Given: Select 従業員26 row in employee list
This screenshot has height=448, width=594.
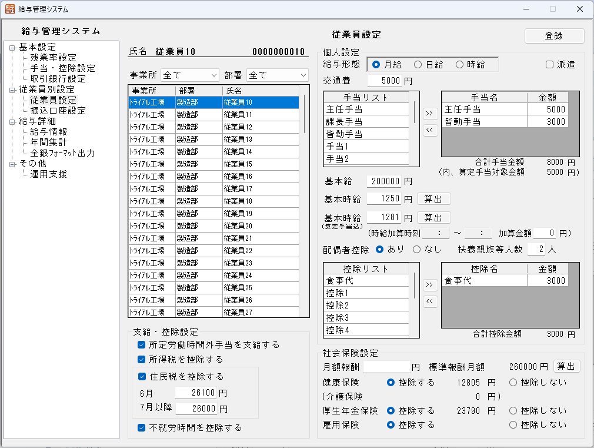Looking at the screenshot, I should click(213, 300).
